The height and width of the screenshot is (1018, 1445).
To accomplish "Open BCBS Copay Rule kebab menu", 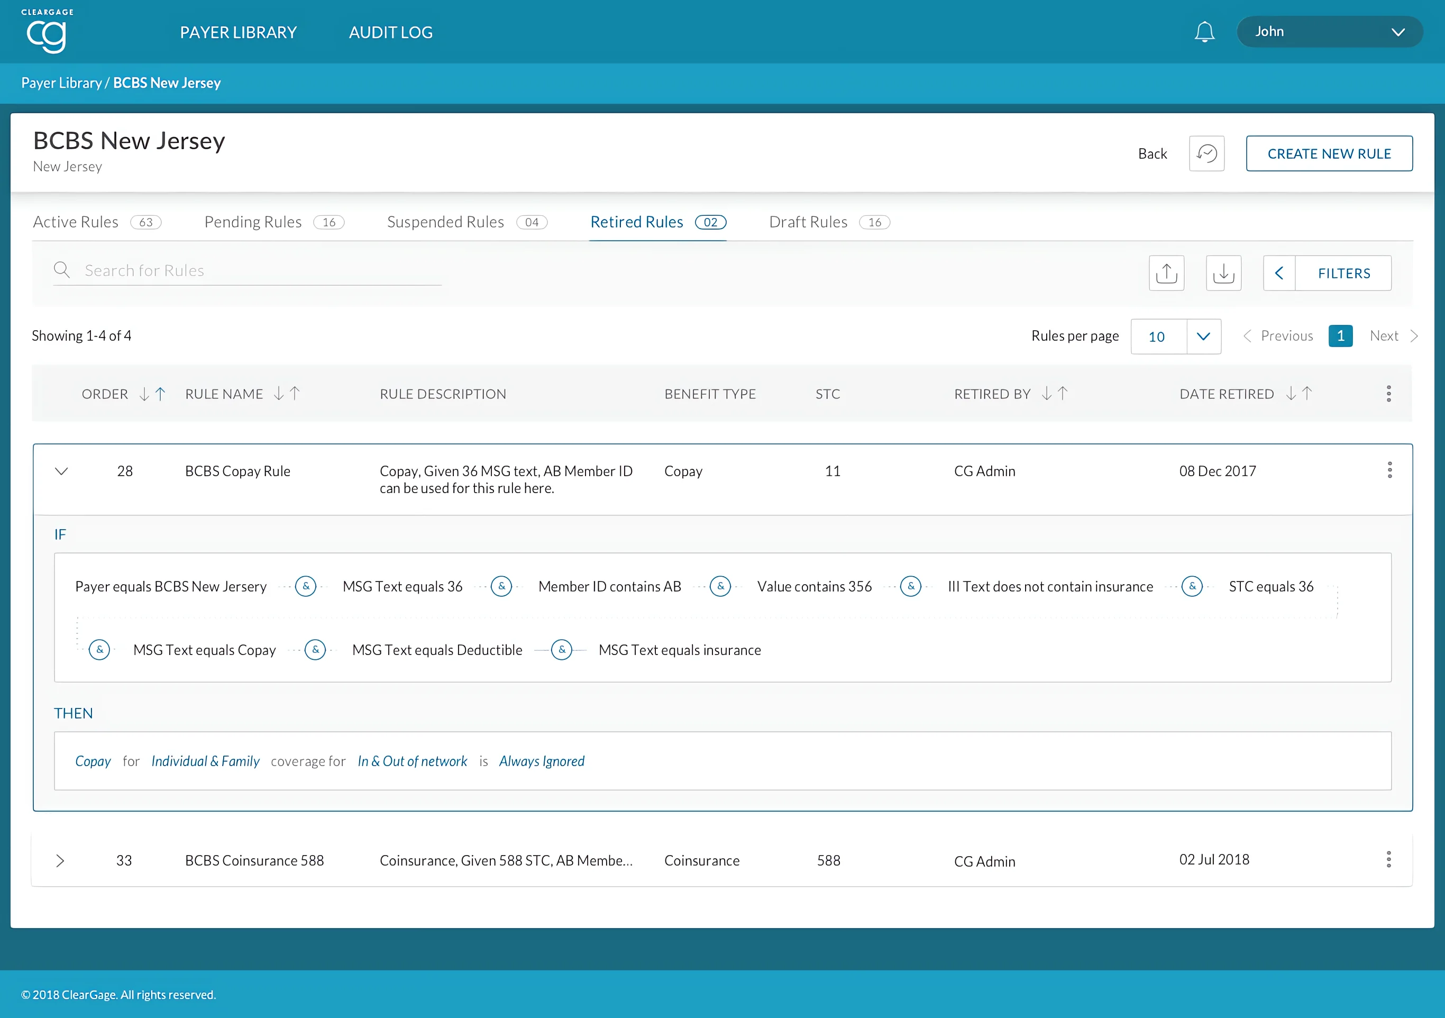I will 1389,470.
